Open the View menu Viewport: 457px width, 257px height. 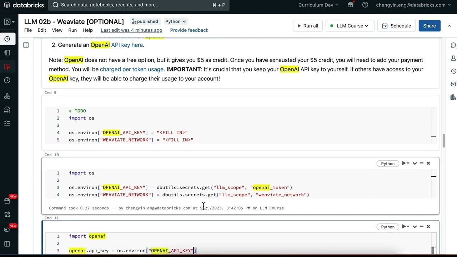pos(57,30)
